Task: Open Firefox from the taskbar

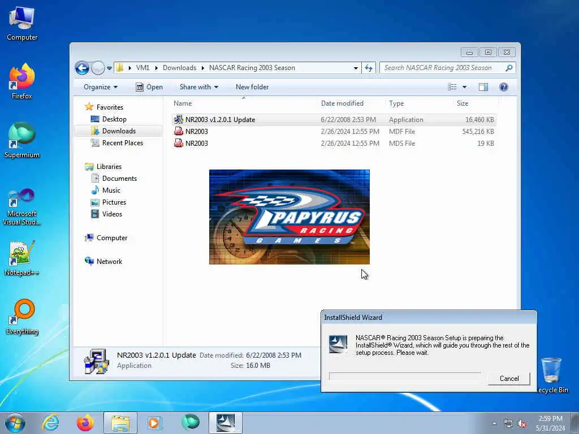Action: [x=85, y=423]
